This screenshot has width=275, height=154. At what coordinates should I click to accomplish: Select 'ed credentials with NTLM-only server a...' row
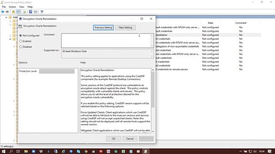pyautogui.click(x=208, y=54)
